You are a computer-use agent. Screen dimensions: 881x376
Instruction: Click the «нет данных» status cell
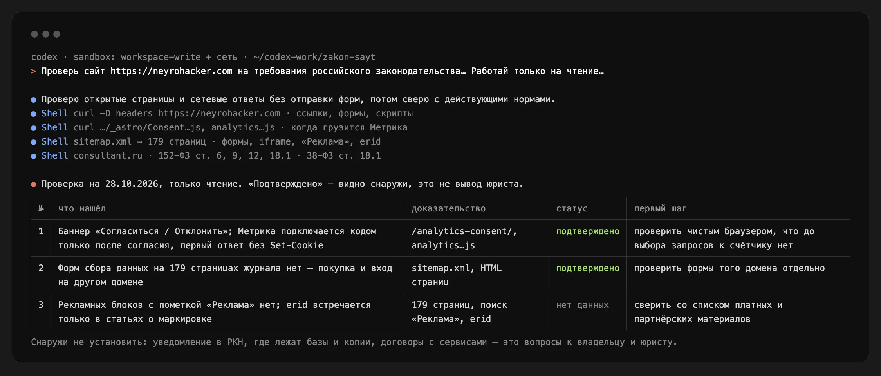[588, 312]
